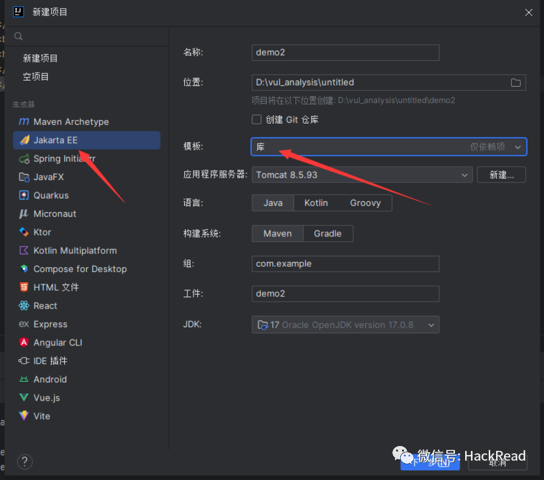Select 空项目 in the left list
This screenshot has width=544, height=480.
36,76
